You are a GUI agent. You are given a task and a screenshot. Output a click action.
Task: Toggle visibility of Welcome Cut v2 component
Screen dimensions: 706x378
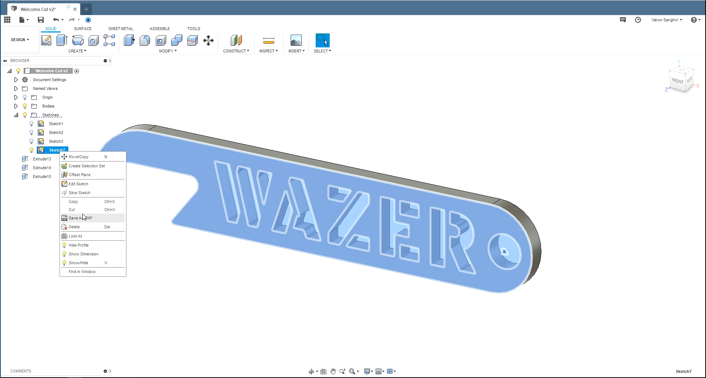18,71
